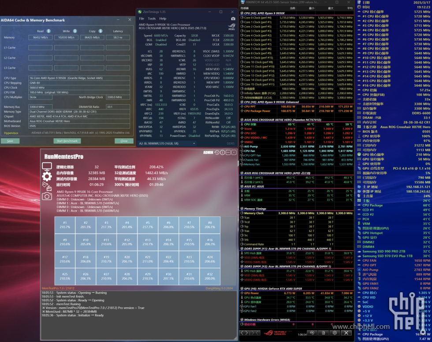
Task: Click the 日期 calendar icon in the right sidebar
Action: click(359, 2)
